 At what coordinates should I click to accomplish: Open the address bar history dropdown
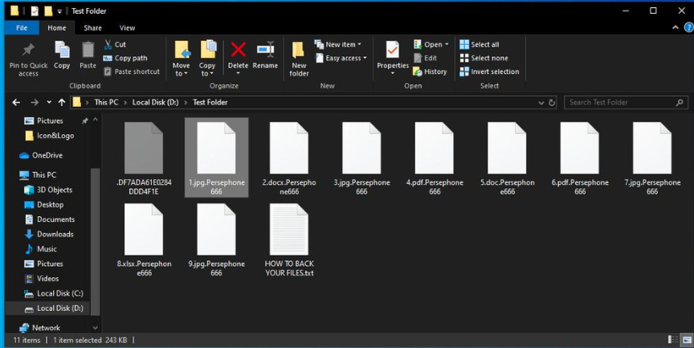pos(541,103)
